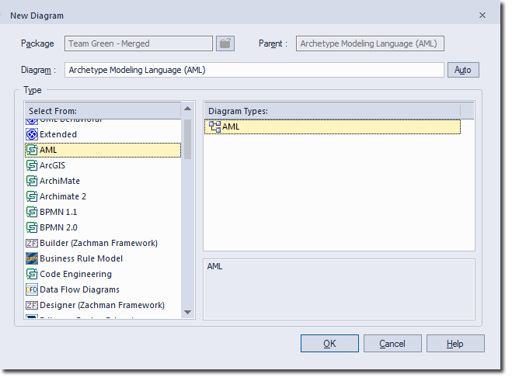This screenshot has width=512, height=381.
Task: Click the ArchiMate list icon
Action: coord(32,181)
